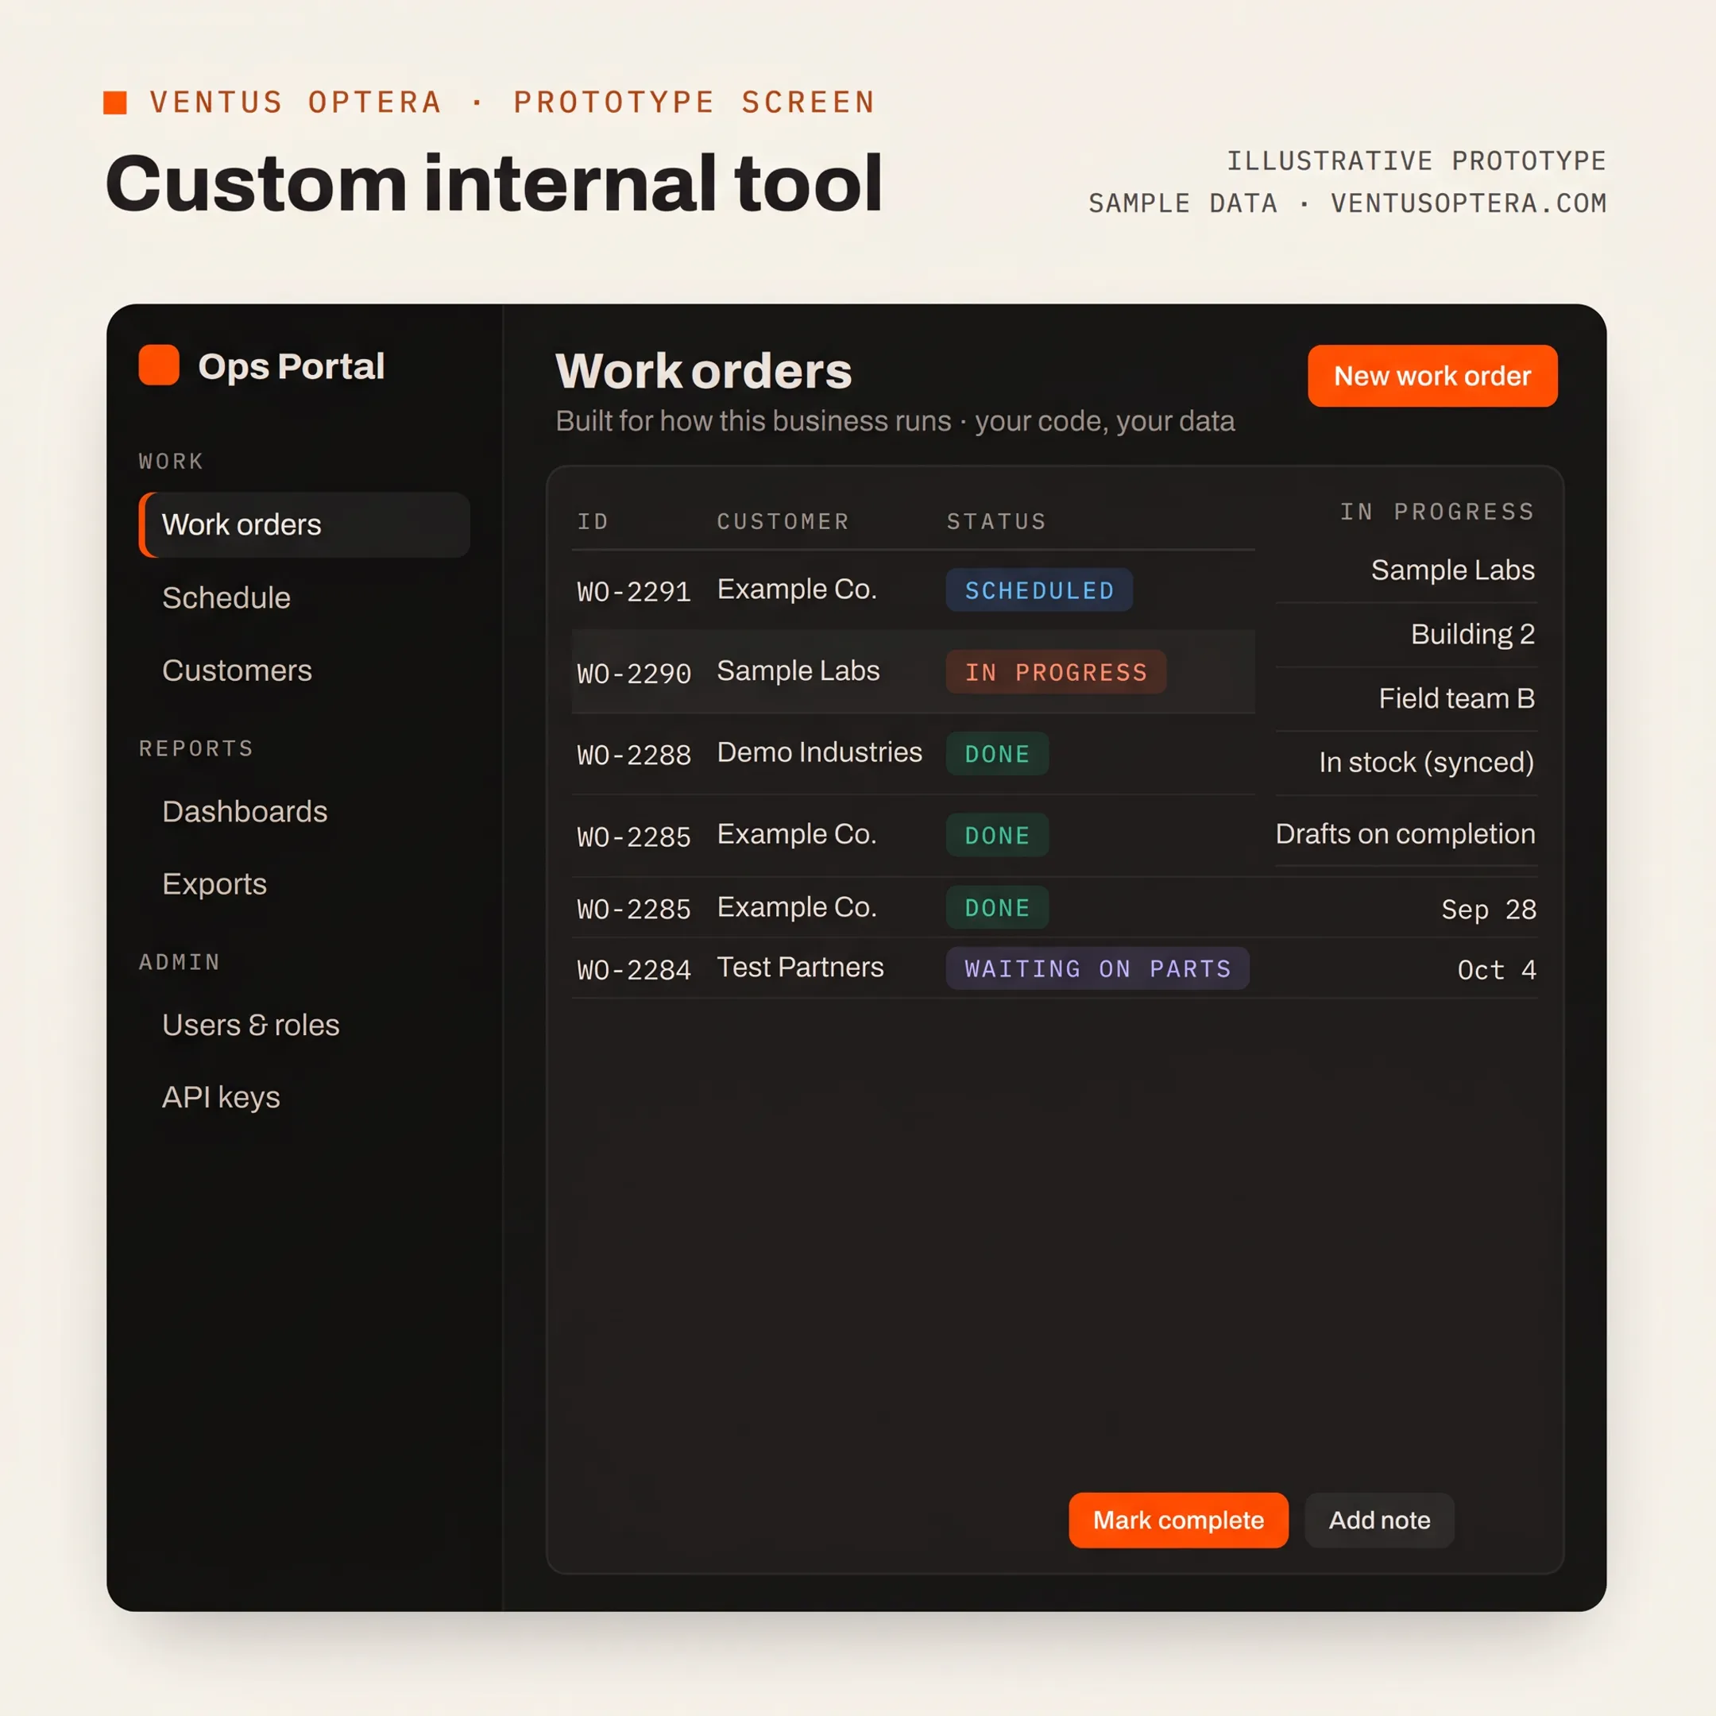Select work order WO-2291
1716x1716 pixels.
(x=633, y=592)
